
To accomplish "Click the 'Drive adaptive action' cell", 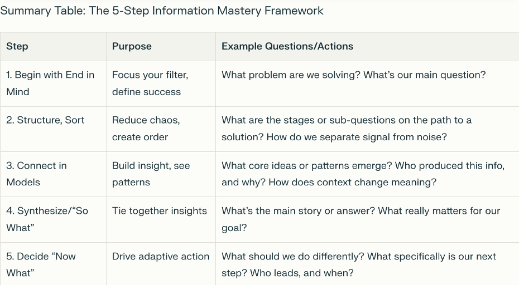I will tap(160, 256).
